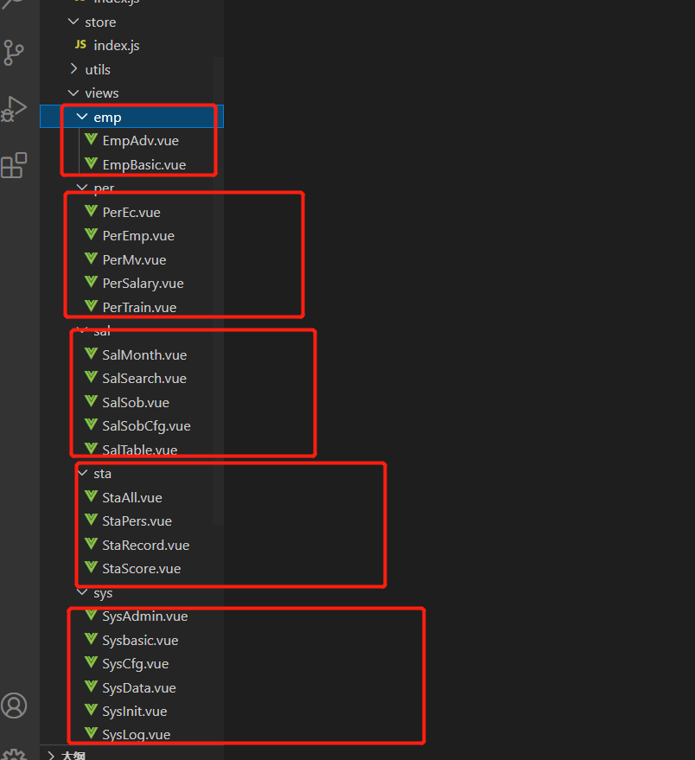Click the Vue icon beside EmpBasic.vue
This screenshot has width=695, height=760.
[x=91, y=163]
